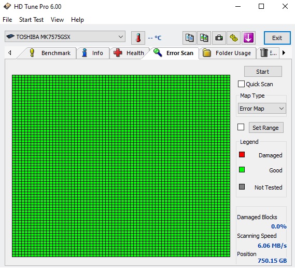Open options via yellow wrench icon
The width and height of the screenshot is (295, 269).
[x=233, y=38]
